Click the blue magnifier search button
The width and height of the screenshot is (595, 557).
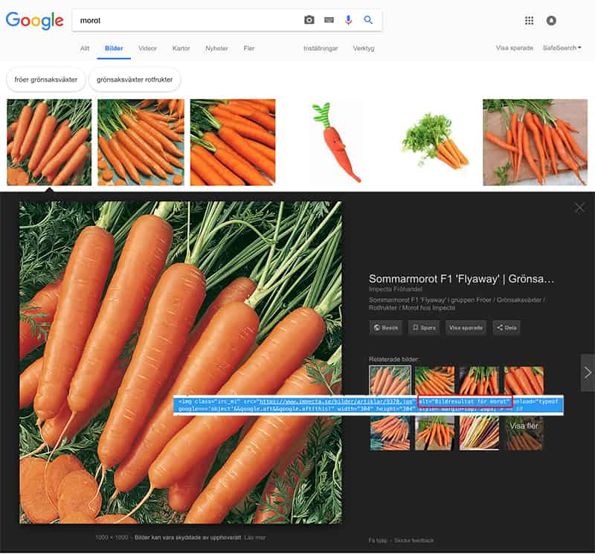(368, 20)
